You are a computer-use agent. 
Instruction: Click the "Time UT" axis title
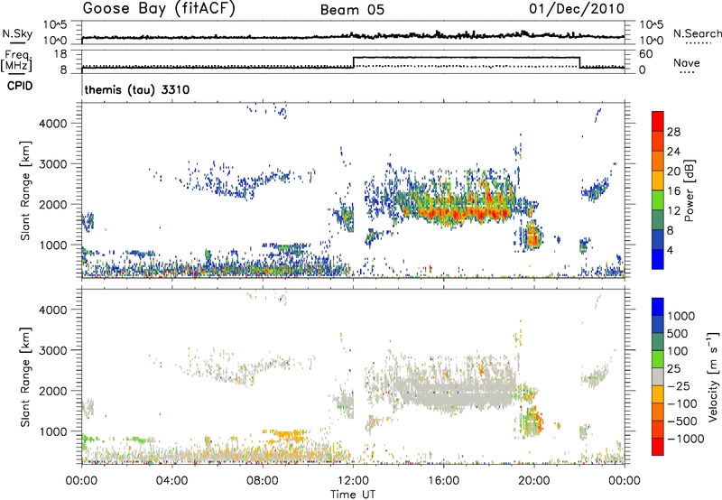(353, 495)
